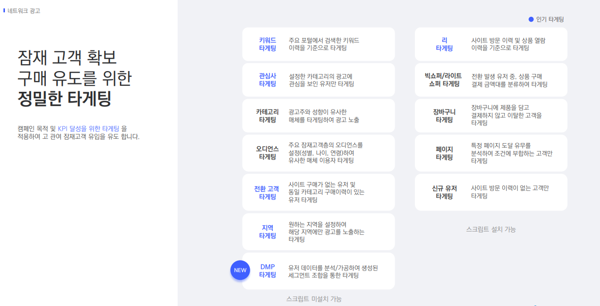This screenshot has width=600, height=306.
Task: Click the blue NEW badge icon
Action: pyautogui.click(x=240, y=270)
